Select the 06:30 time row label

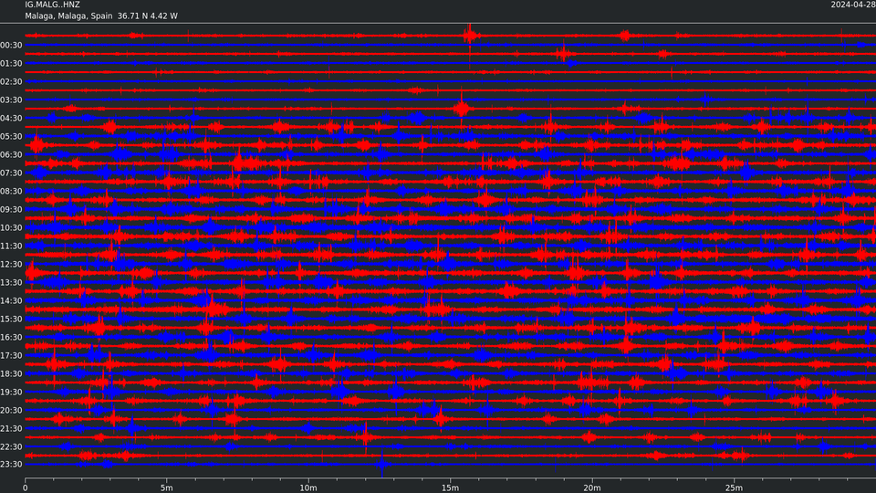click(11, 155)
